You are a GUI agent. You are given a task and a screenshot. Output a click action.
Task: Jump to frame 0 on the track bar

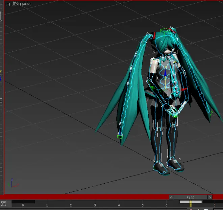23,205
